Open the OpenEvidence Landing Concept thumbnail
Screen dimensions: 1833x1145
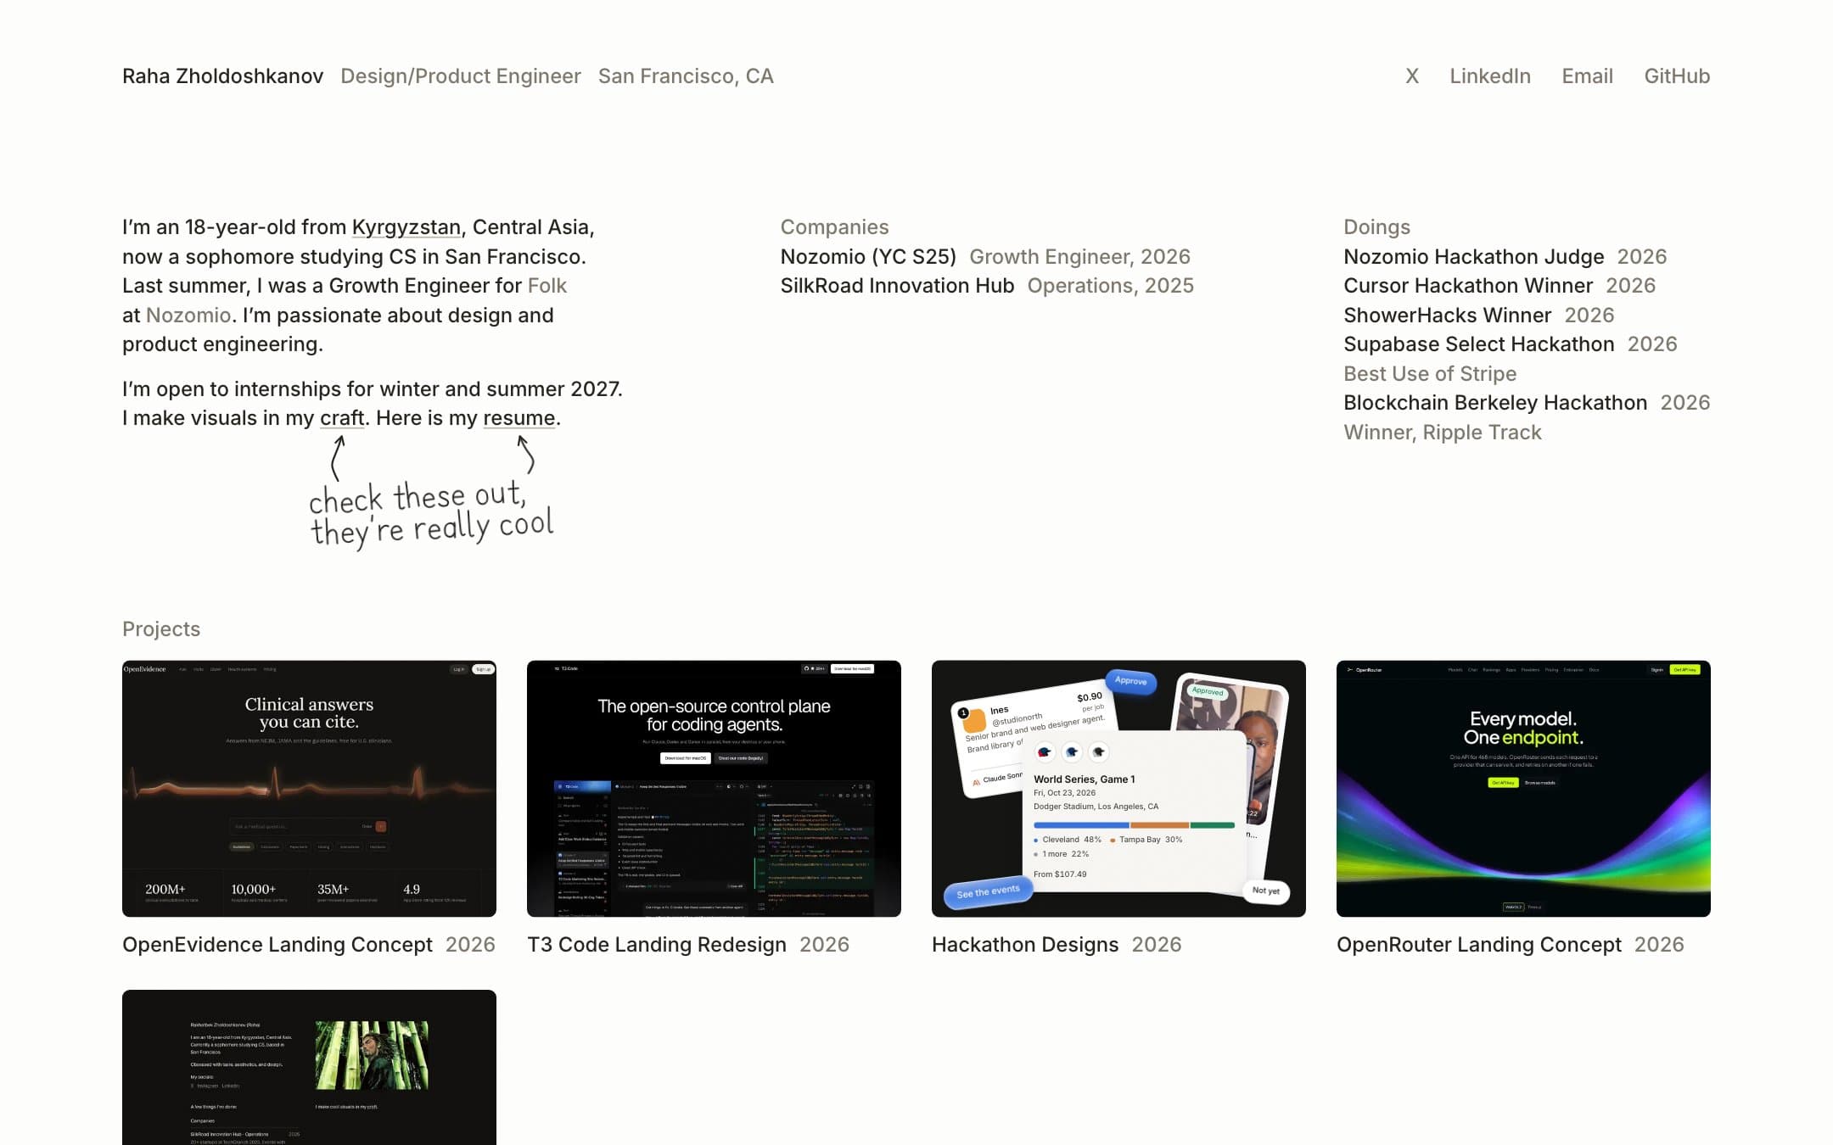click(x=309, y=788)
